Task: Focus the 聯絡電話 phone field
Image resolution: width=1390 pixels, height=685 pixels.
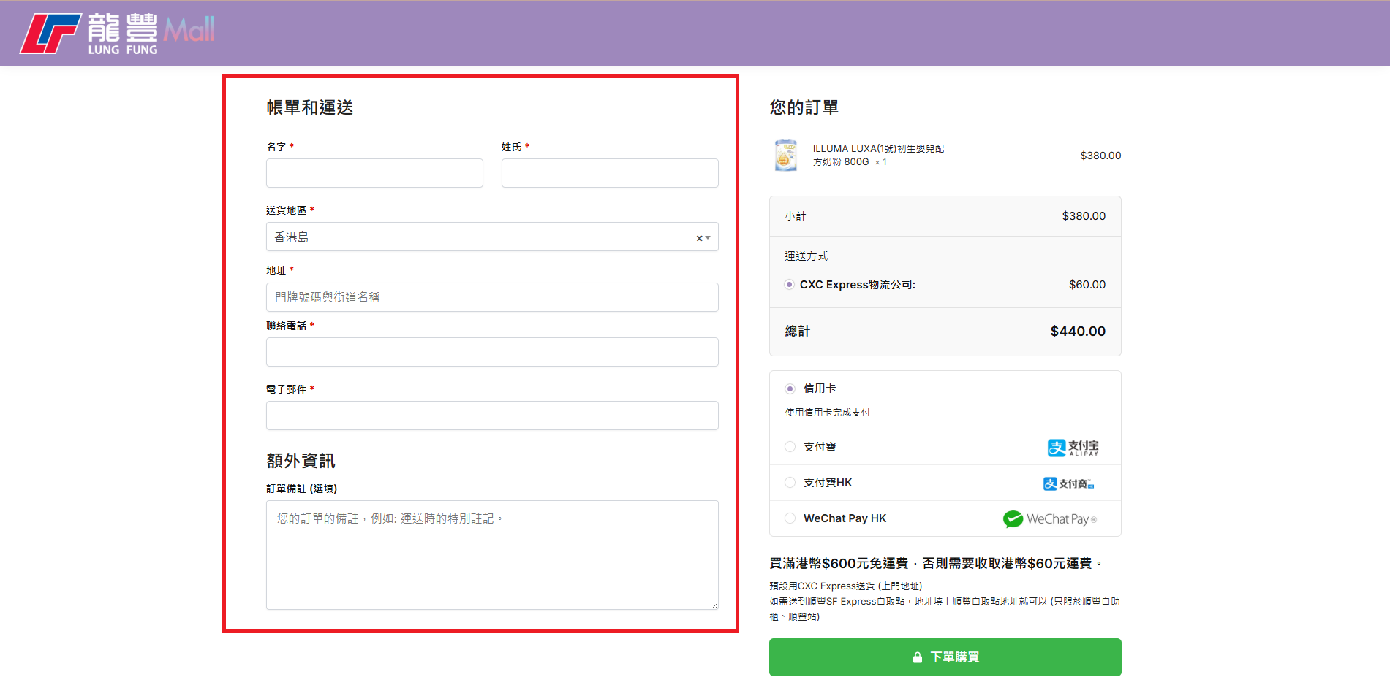Action: click(x=492, y=352)
